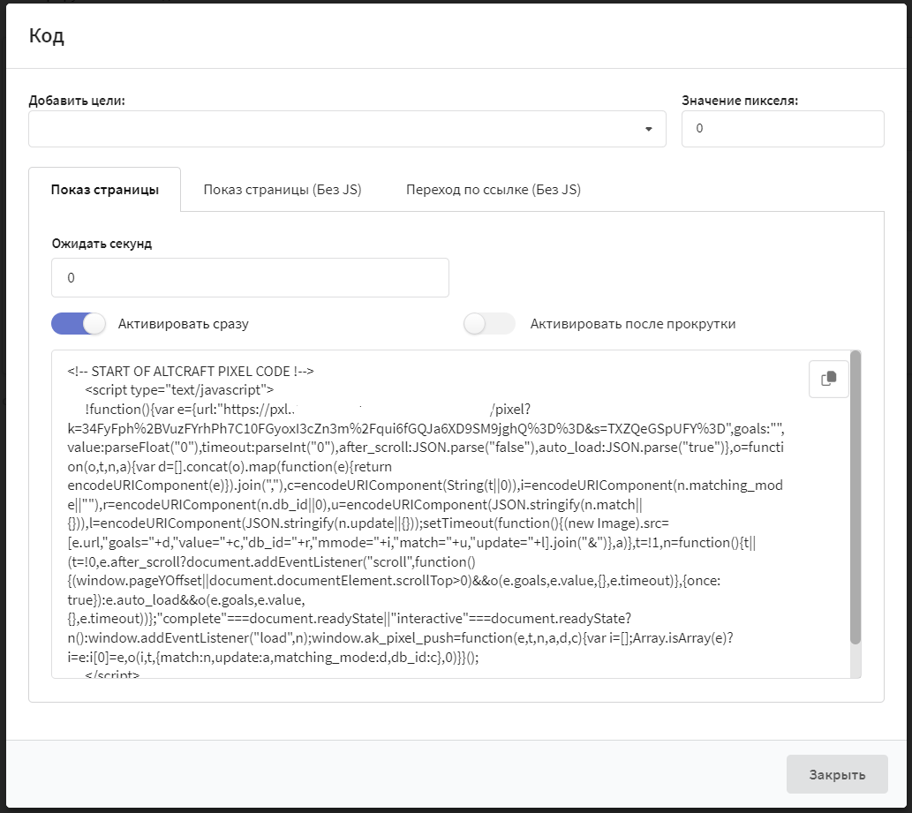Copy the pixel code to clipboard
The height and width of the screenshot is (813, 912).
(828, 380)
